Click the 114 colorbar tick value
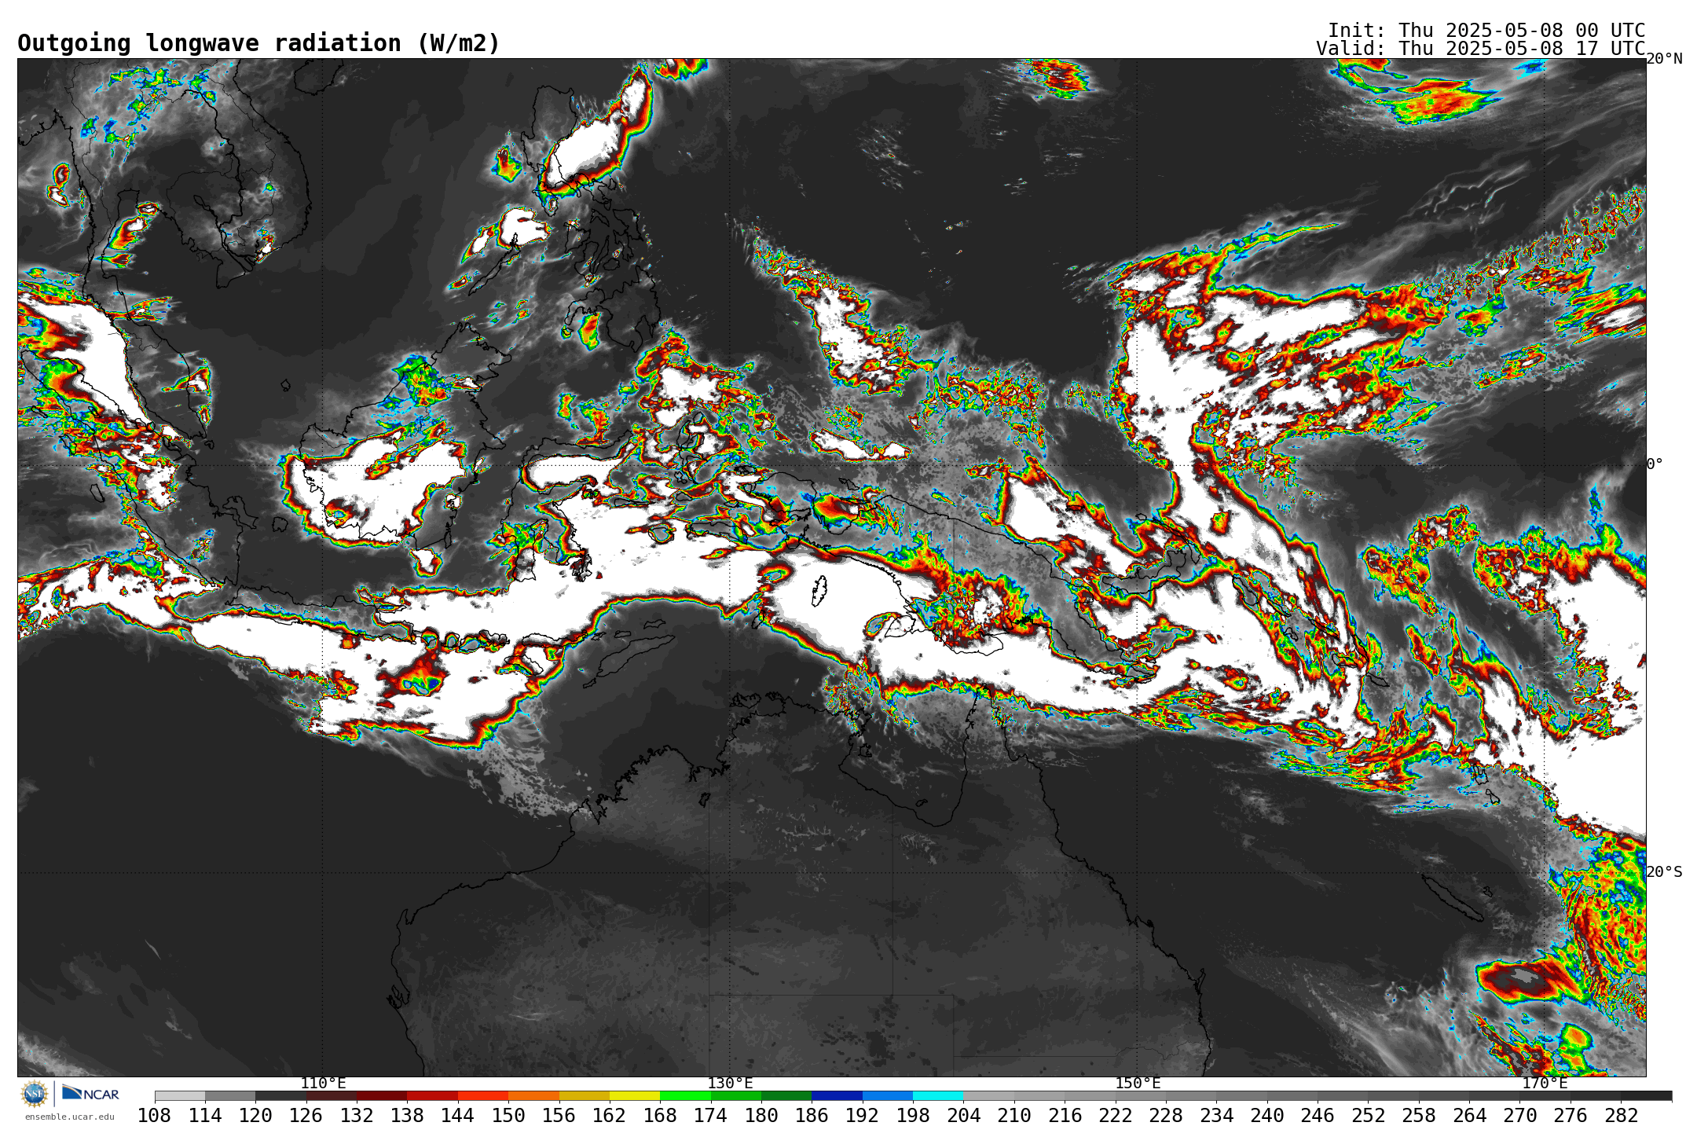Viewport: 1697px width, 1126px height. [205, 1116]
